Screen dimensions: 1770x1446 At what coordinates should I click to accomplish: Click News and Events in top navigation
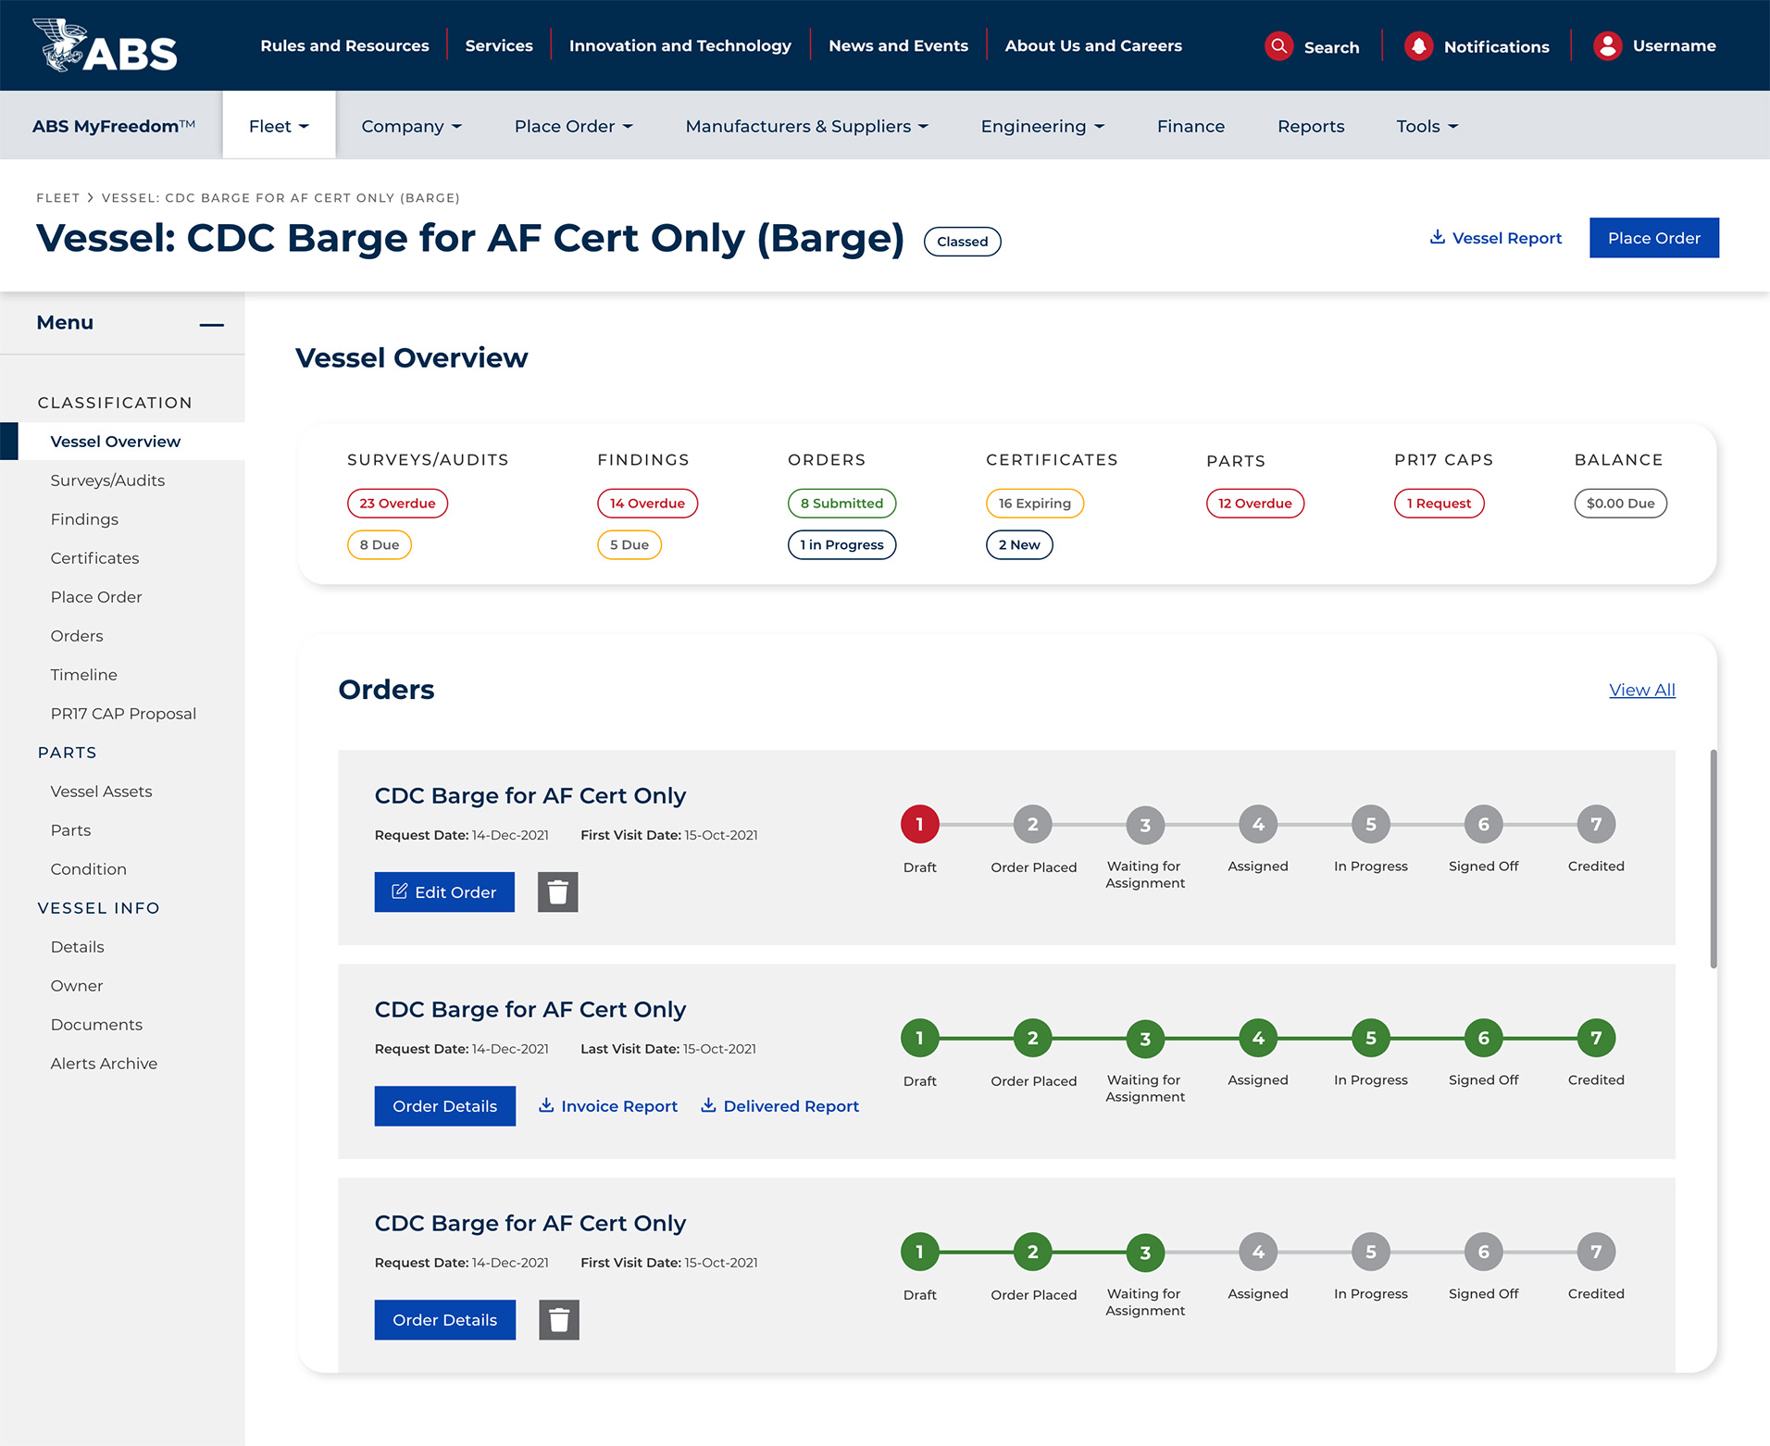[x=898, y=45]
